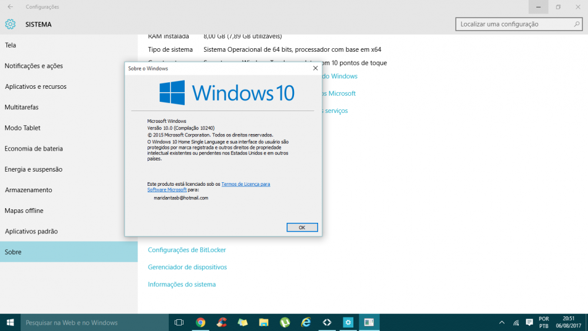Type in Localizar uma configuração field
This screenshot has height=331, width=588.
tap(512, 24)
